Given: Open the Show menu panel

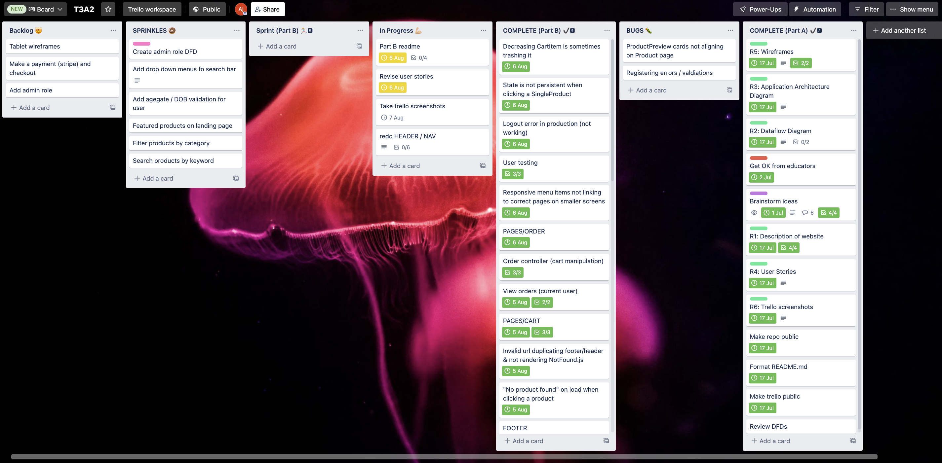Looking at the screenshot, I should click(x=912, y=9).
